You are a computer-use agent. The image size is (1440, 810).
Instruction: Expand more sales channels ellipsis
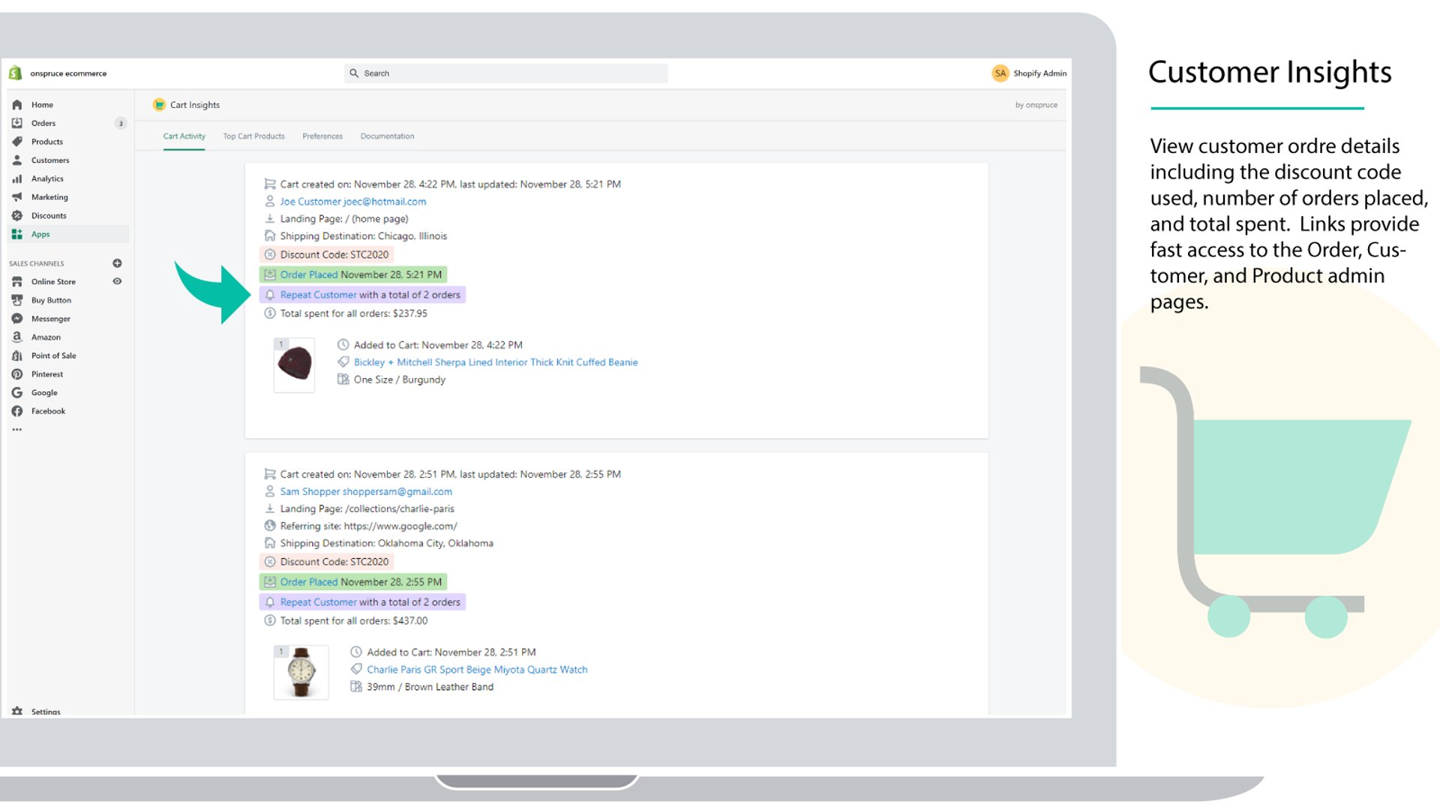(17, 430)
